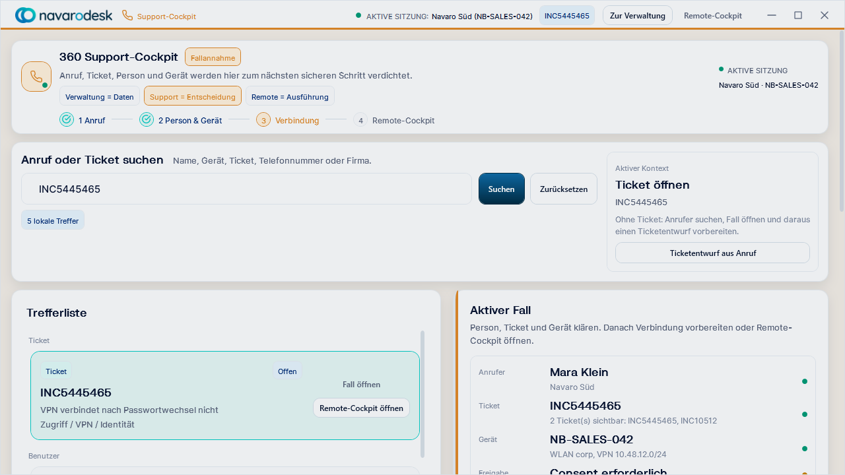Click the checkmark icon for step 1 Anruf

[x=67, y=119]
